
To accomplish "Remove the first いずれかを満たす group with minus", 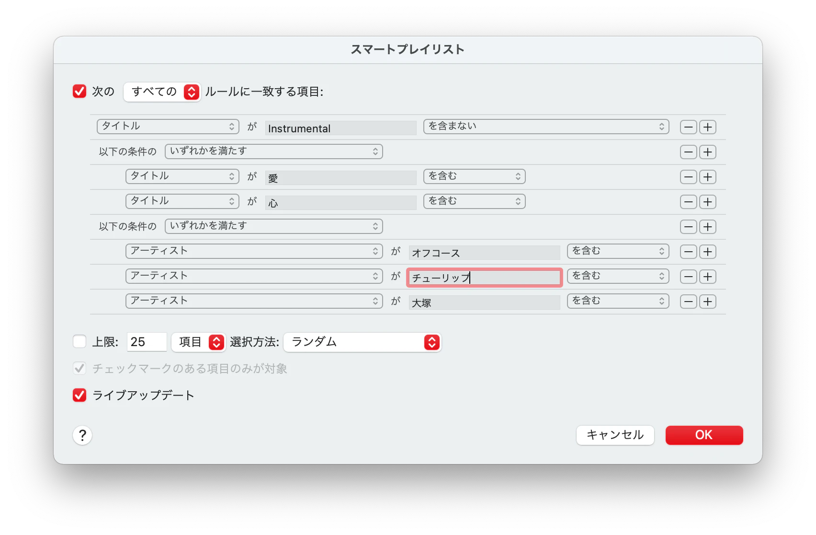I will (x=689, y=152).
